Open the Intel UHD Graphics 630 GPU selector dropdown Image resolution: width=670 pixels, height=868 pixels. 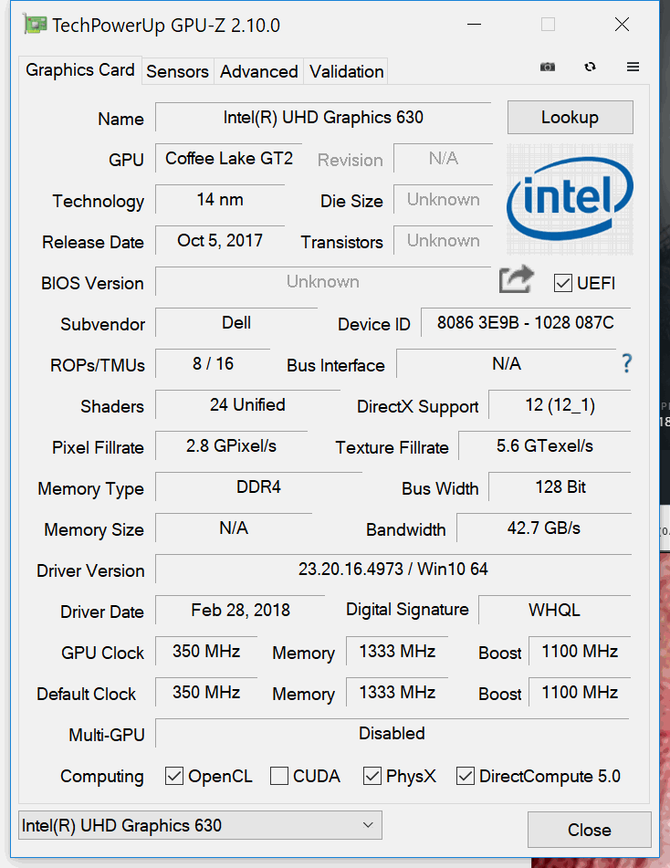tap(200, 826)
